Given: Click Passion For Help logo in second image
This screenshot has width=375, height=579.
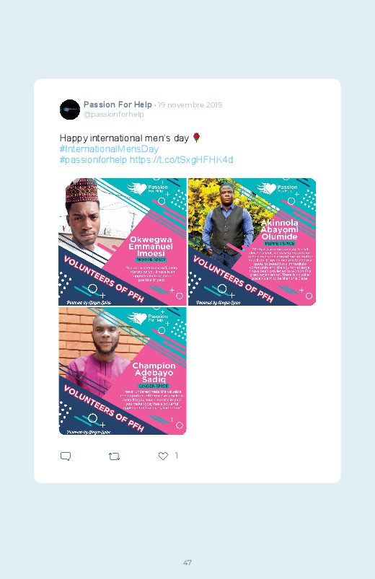Looking at the screenshot, I should click(277, 188).
